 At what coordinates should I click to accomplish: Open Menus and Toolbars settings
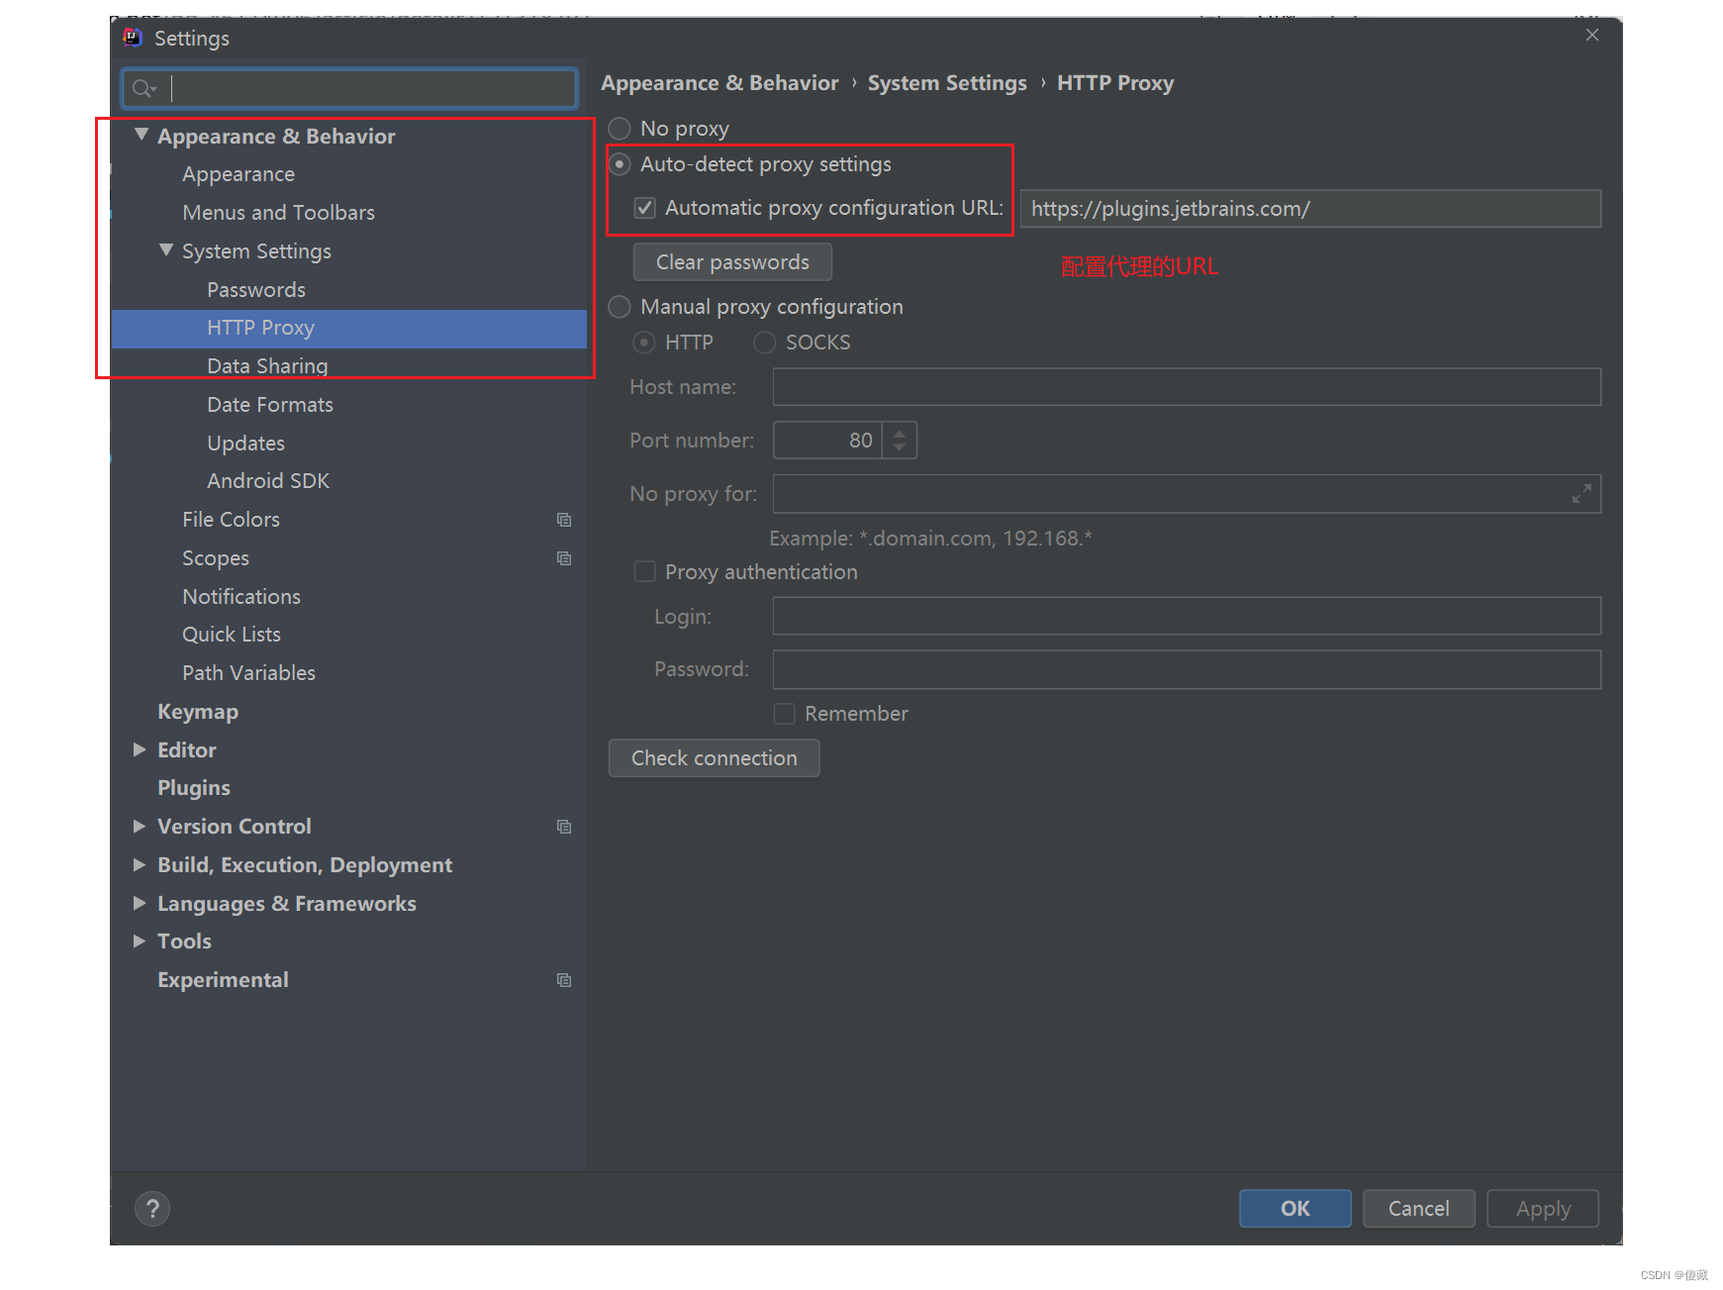[278, 213]
